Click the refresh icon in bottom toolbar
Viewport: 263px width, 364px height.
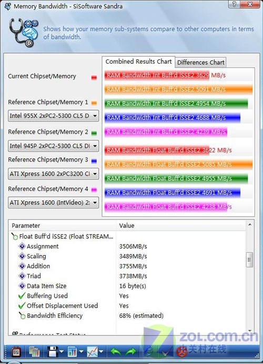[149, 352]
